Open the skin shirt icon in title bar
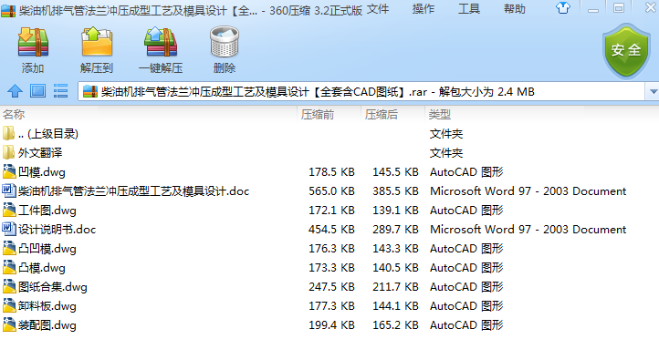Image resolution: width=659 pixels, height=360 pixels. [563, 7]
